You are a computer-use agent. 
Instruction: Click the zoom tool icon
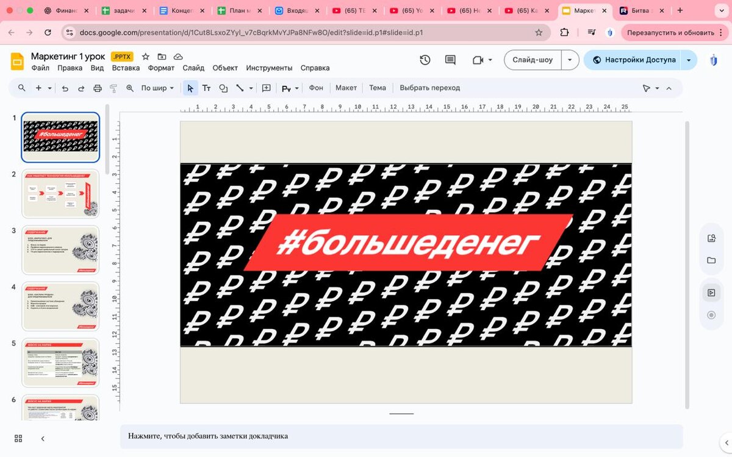pos(130,88)
